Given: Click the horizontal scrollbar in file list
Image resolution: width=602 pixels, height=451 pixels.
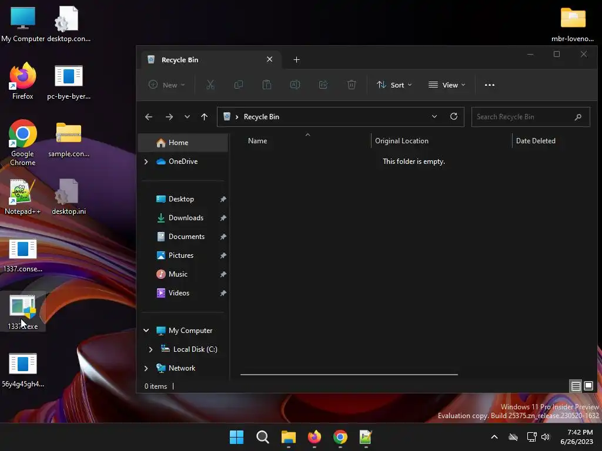Looking at the screenshot, I should tap(349, 374).
